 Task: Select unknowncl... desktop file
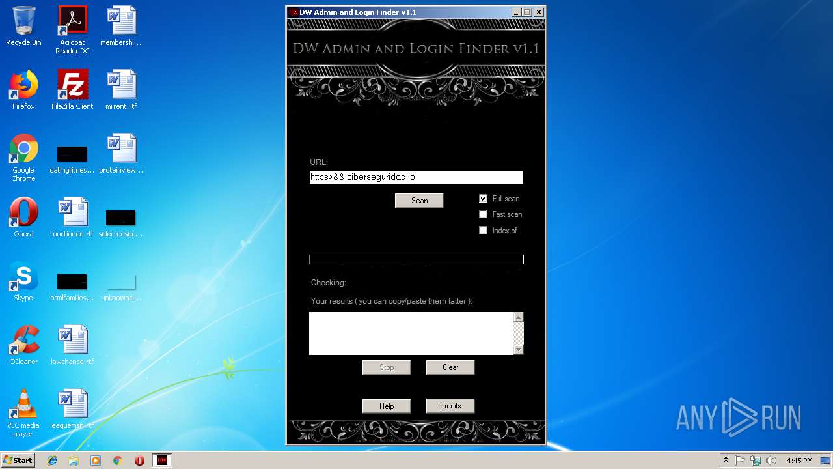tap(121, 287)
